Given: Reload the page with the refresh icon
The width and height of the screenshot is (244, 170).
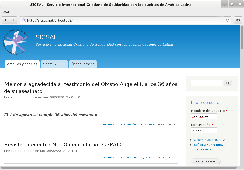Looking at the screenshot, I should click(227, 20).
